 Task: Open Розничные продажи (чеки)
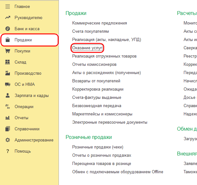[98, 147]
